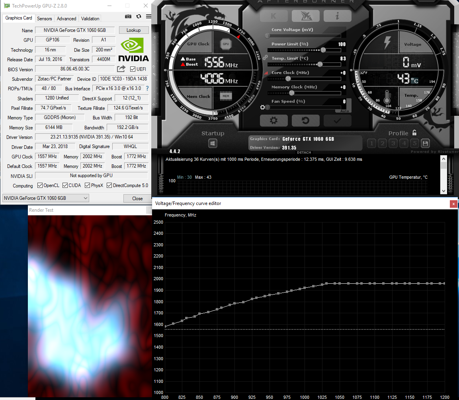459x400 pixels.
Task: Click the BIOS export share icon
Action: point(121,69)
